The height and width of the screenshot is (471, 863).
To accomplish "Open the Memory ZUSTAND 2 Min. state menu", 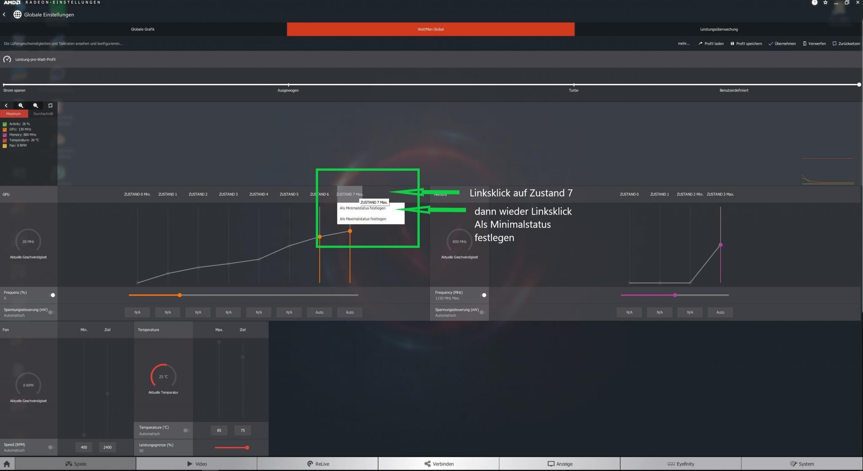I will 690,194.
